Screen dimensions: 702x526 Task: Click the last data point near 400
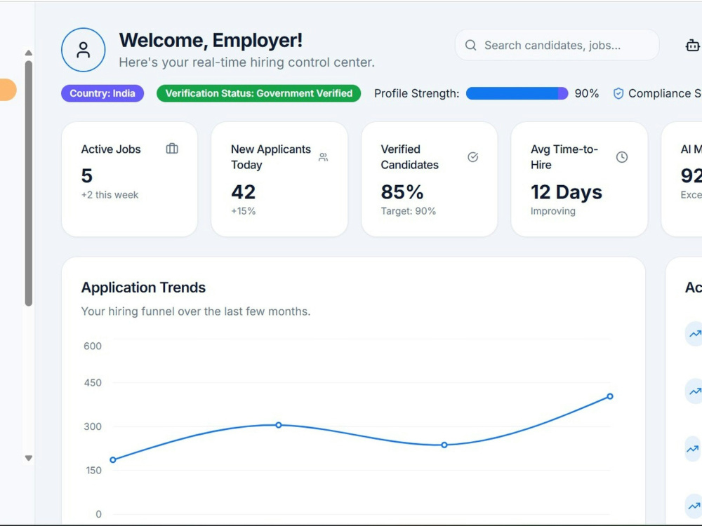(x=610, y=396)
